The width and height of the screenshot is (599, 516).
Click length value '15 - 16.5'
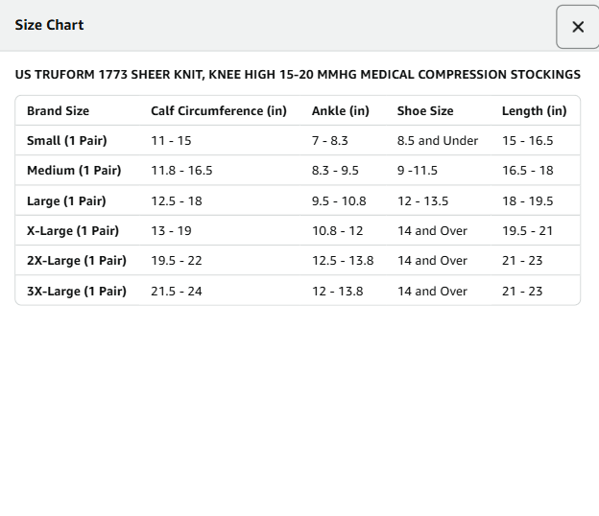click(x=528, y=141)
